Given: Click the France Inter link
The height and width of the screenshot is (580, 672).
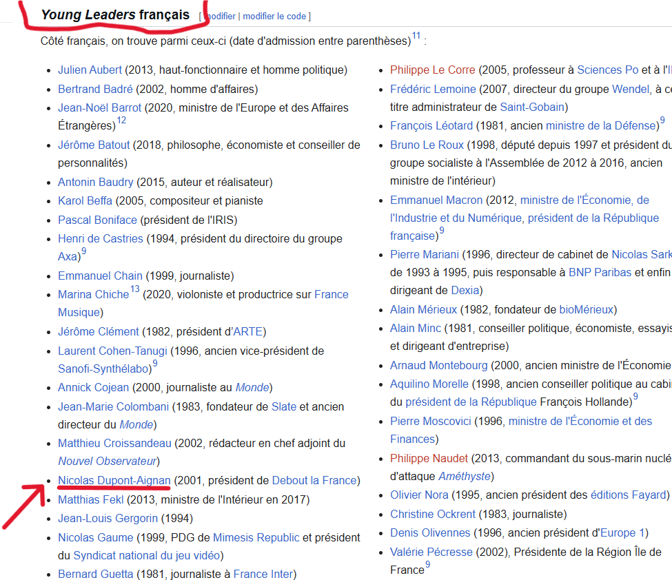Looking at the screenshot, I should point(263,574).
